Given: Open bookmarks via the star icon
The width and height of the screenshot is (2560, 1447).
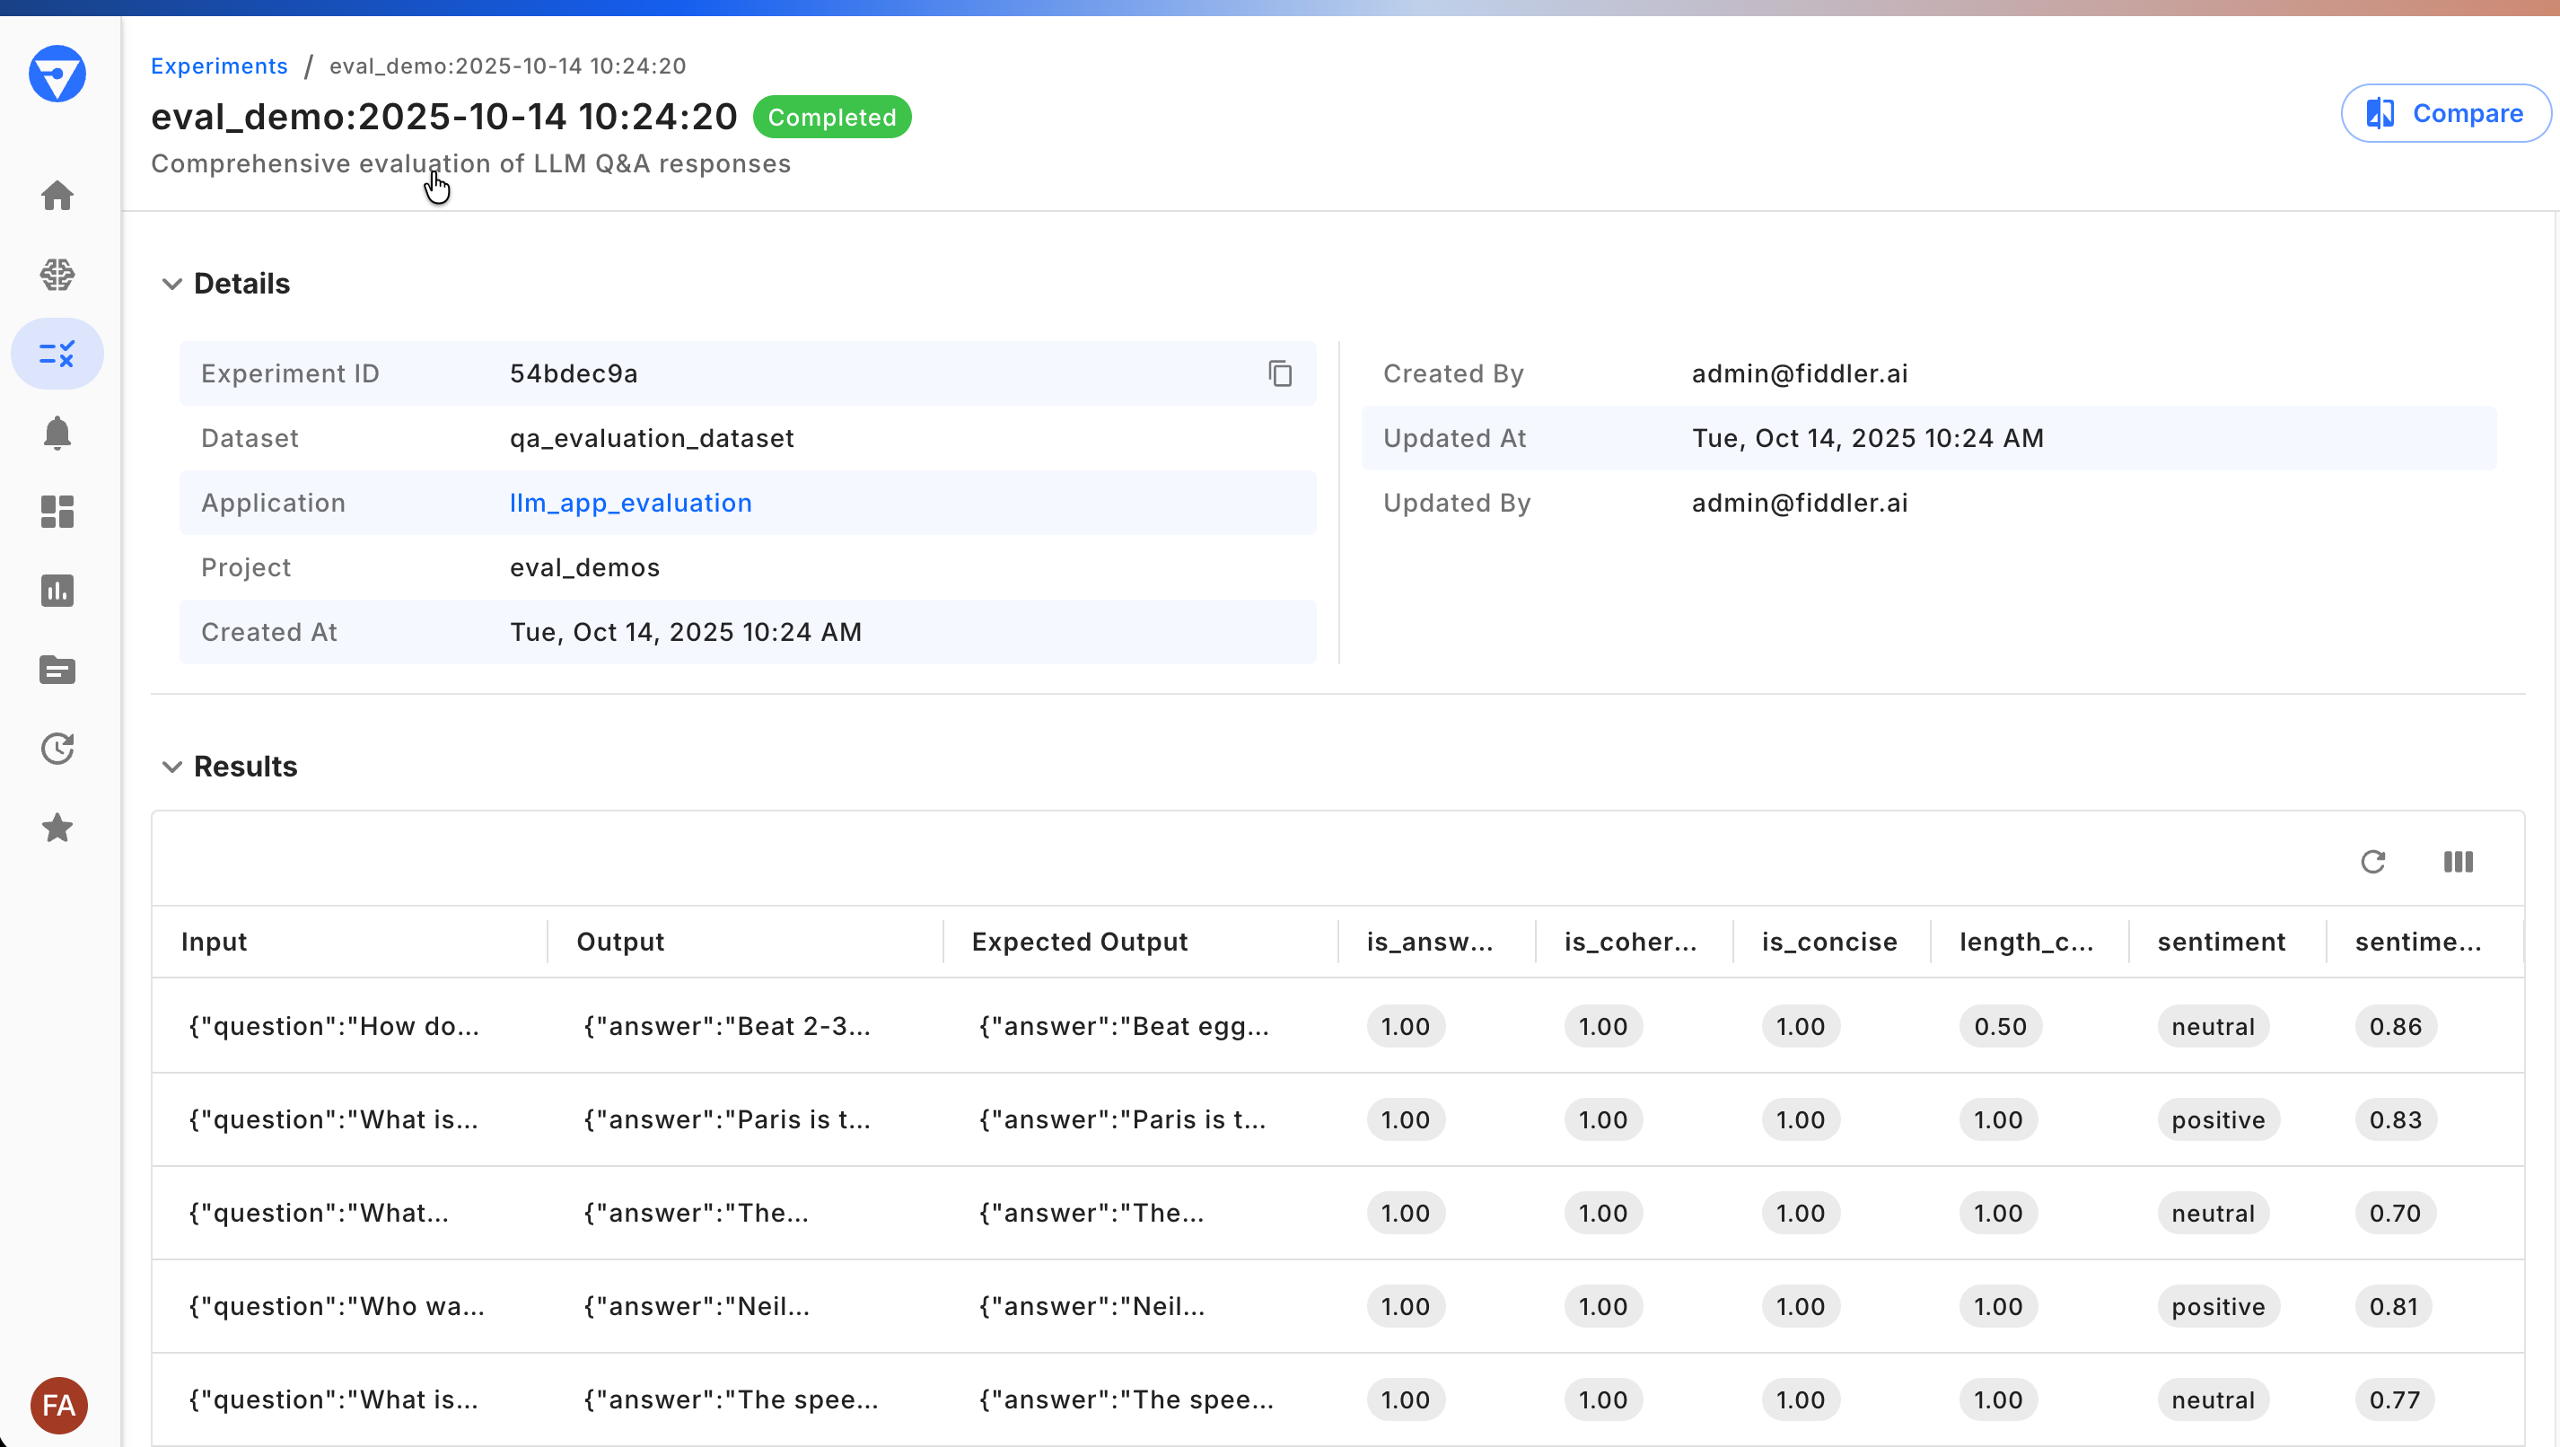Looking at the screenshot, I should pos(57,828).
